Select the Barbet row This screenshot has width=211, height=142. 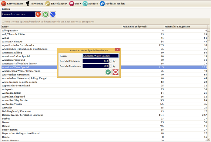click(104, 118)
